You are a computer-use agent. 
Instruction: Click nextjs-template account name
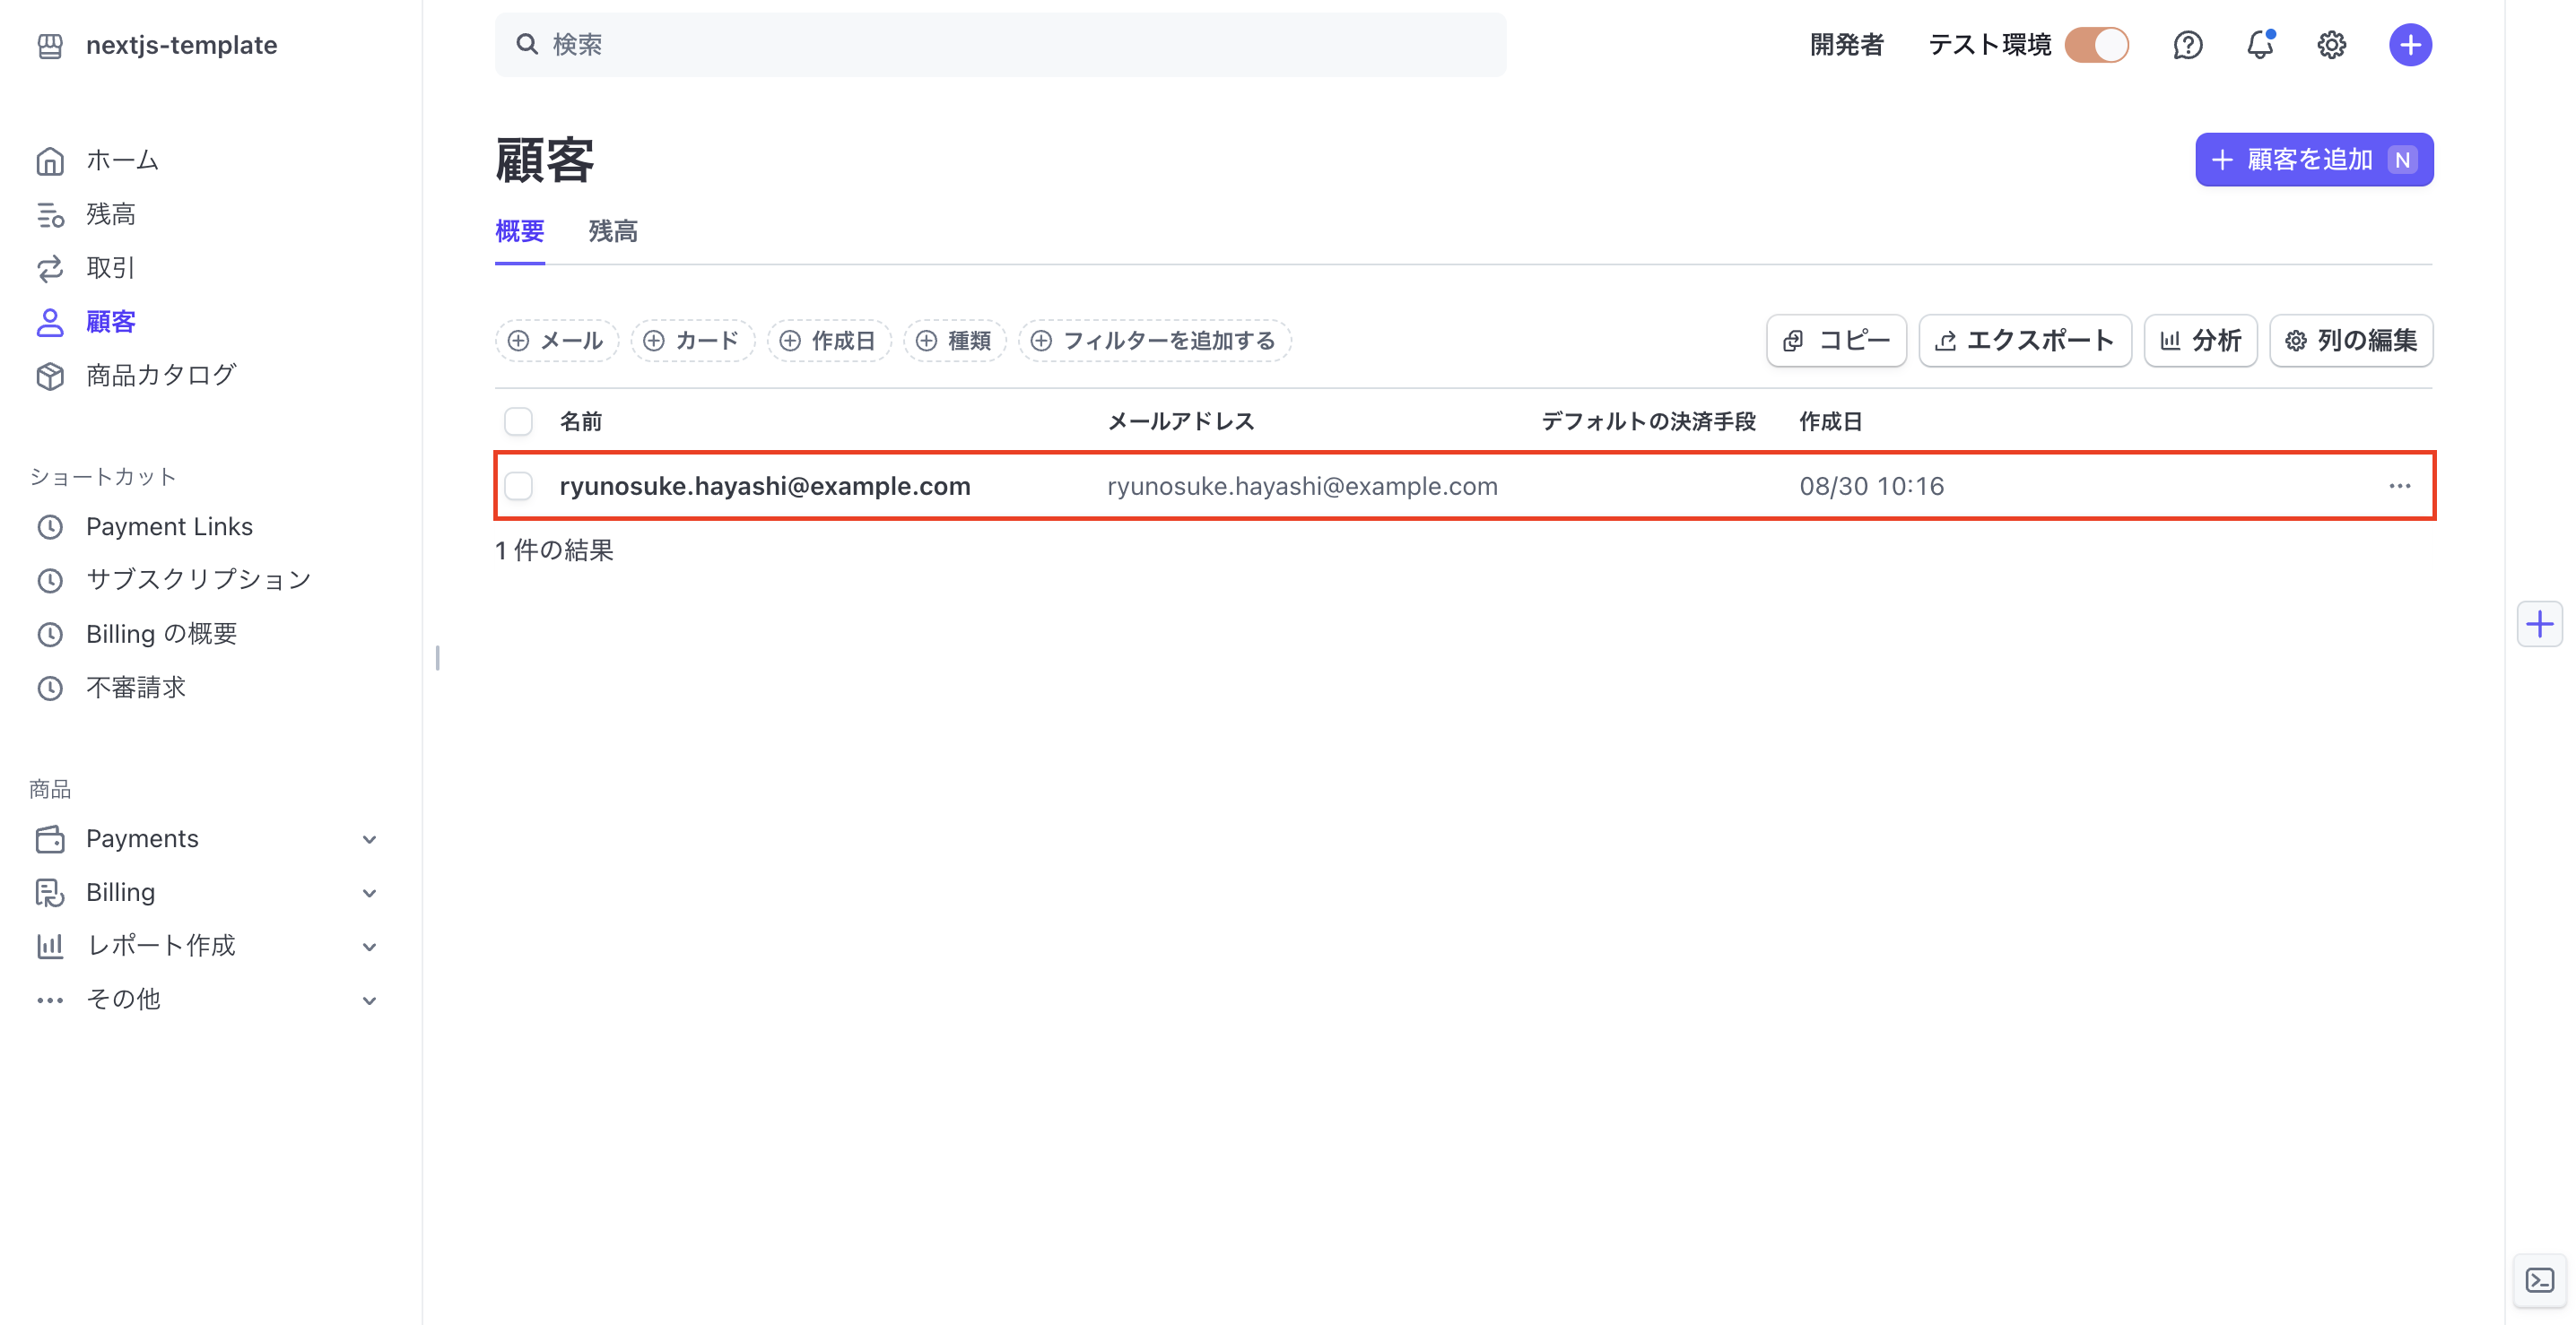tap(181, 45)
